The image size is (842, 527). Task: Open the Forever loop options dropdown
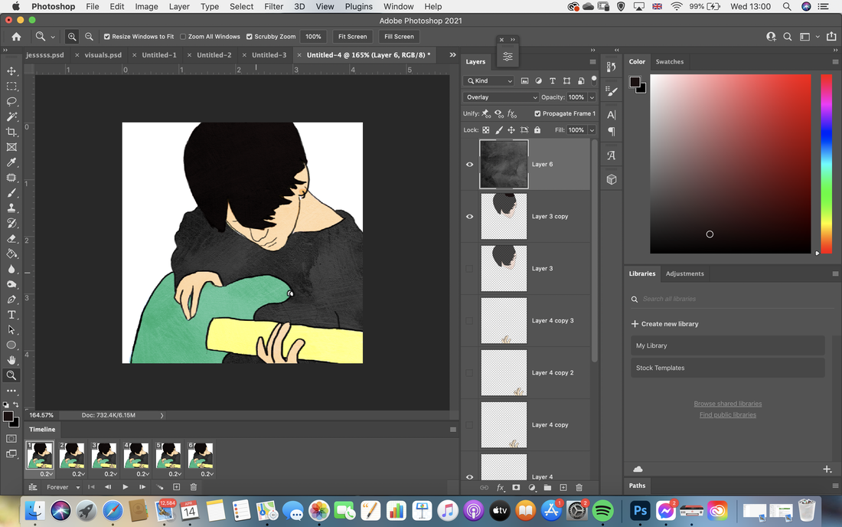click(63, 487)
